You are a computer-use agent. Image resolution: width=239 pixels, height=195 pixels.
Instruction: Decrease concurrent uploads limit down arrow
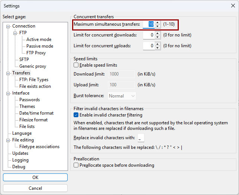158,48
